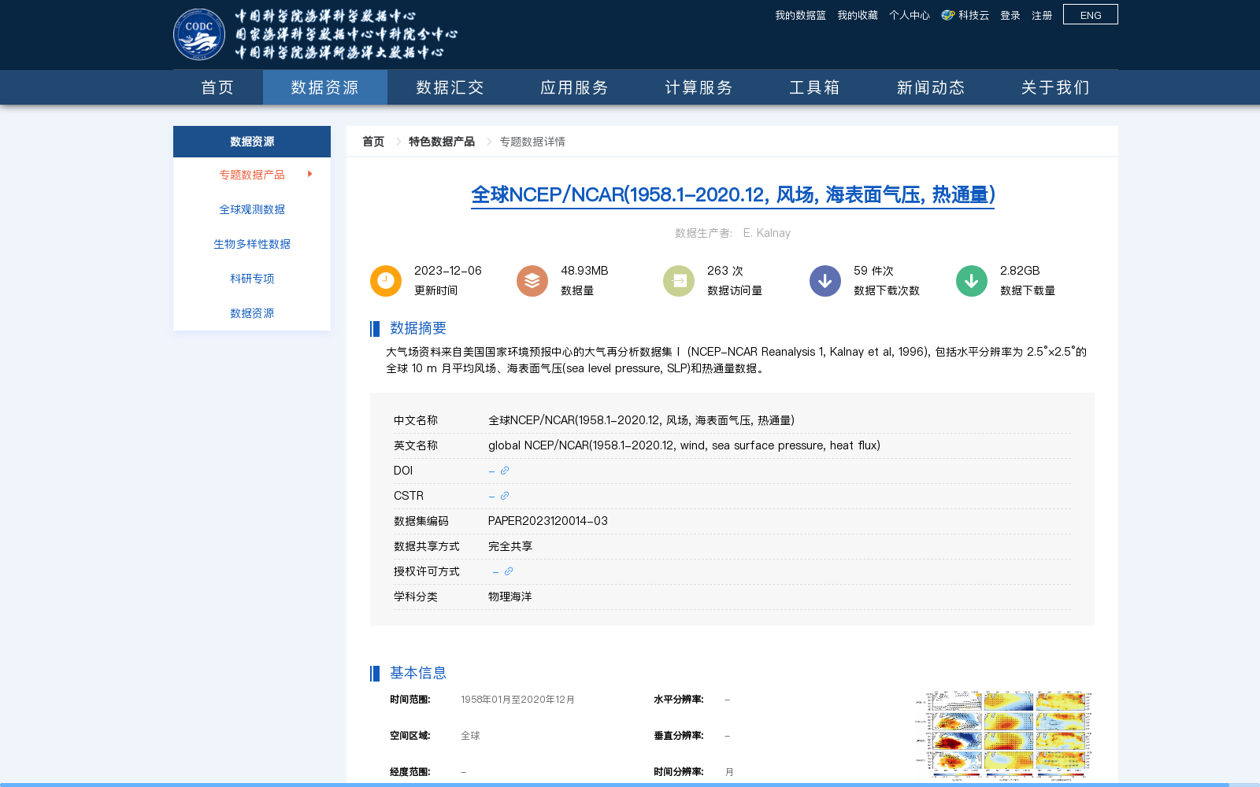Click the 全球NCEP/NCAR dataset title

pyautogui.click(x=732, y=194)
